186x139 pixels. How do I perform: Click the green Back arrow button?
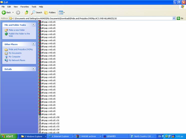(4, 12)
